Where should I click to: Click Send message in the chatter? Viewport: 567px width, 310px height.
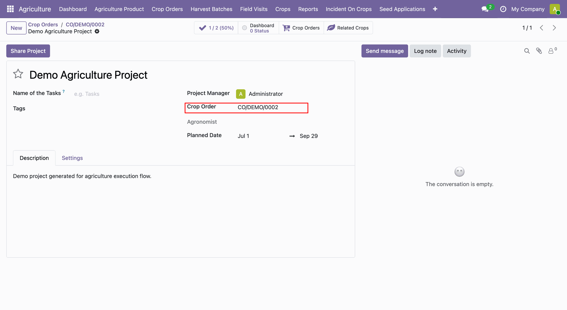pos(384,51)
